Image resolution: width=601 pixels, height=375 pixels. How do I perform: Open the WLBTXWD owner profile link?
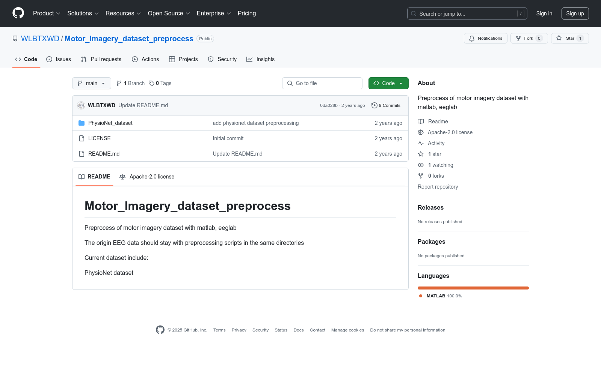[x=40, y=39]
